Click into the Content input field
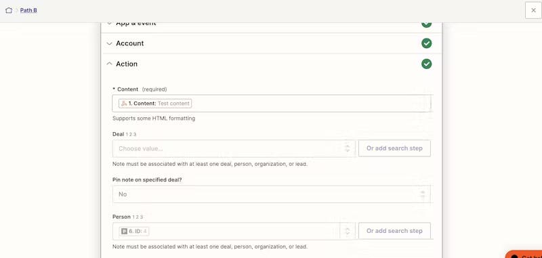Screen dimensions: 542x258 [x=272, y=104]
